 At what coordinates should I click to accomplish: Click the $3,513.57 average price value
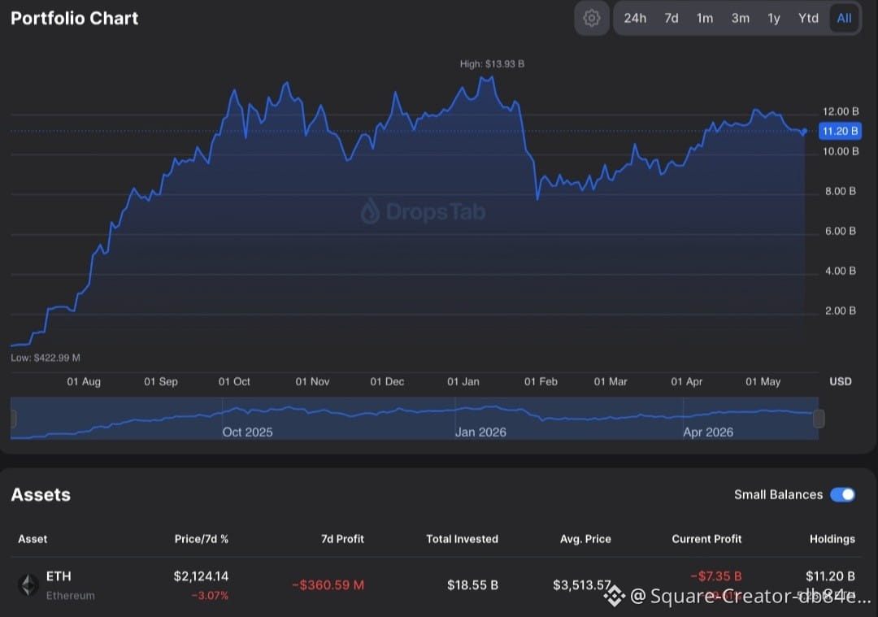pos(582,585)
